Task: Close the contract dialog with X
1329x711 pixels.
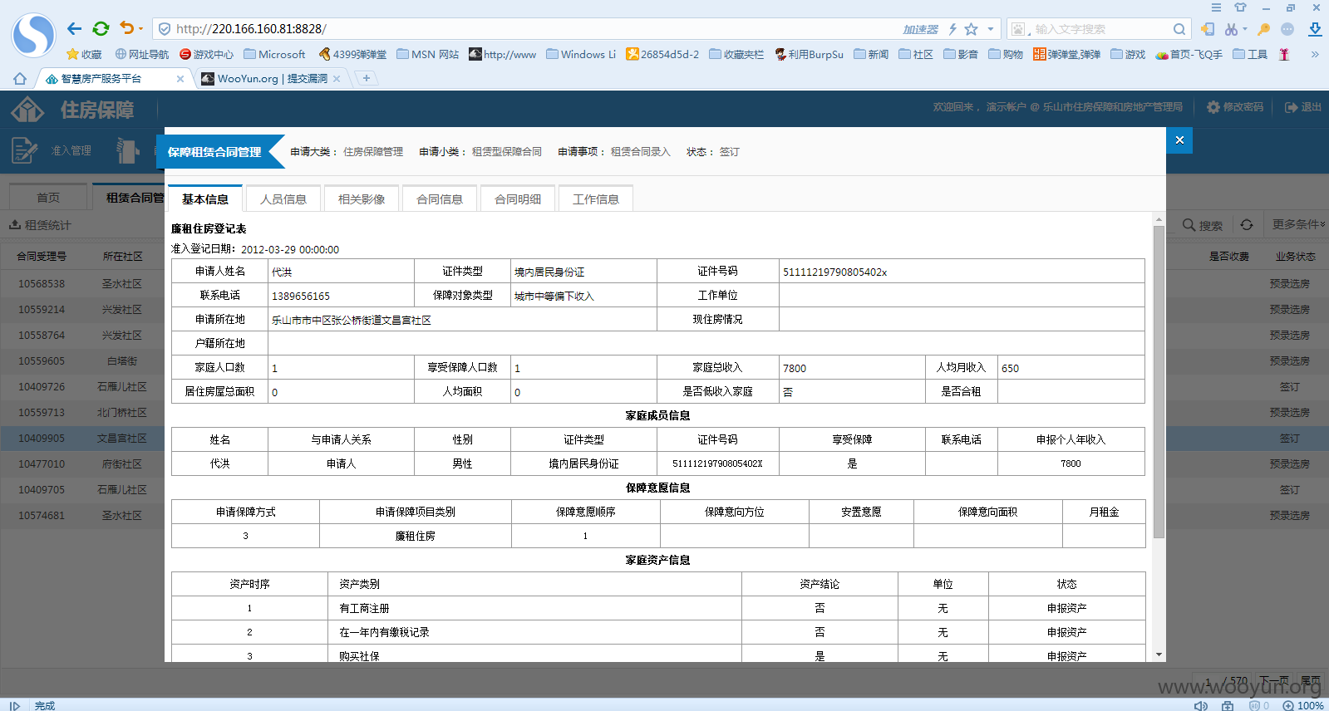Action: tap(1179, 140)
